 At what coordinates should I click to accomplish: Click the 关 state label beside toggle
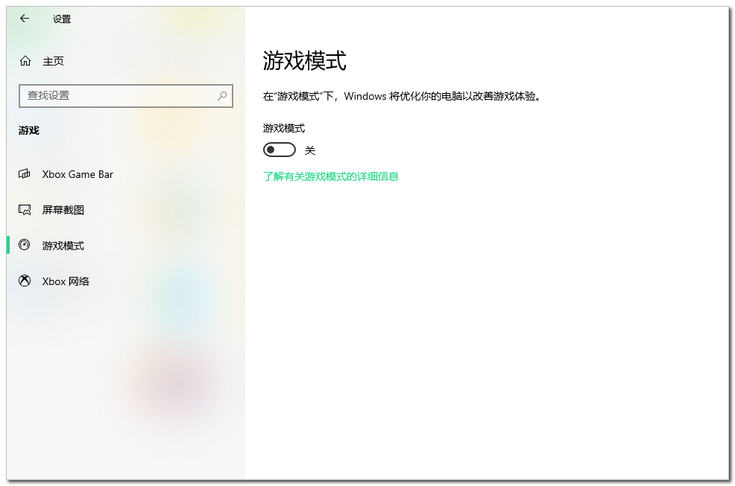click(310, 150)
